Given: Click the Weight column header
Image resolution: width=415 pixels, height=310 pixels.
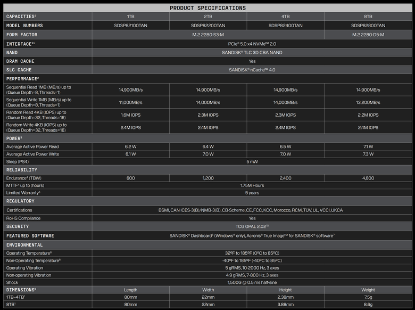Looking at the screenshot, I should point(368,290).
